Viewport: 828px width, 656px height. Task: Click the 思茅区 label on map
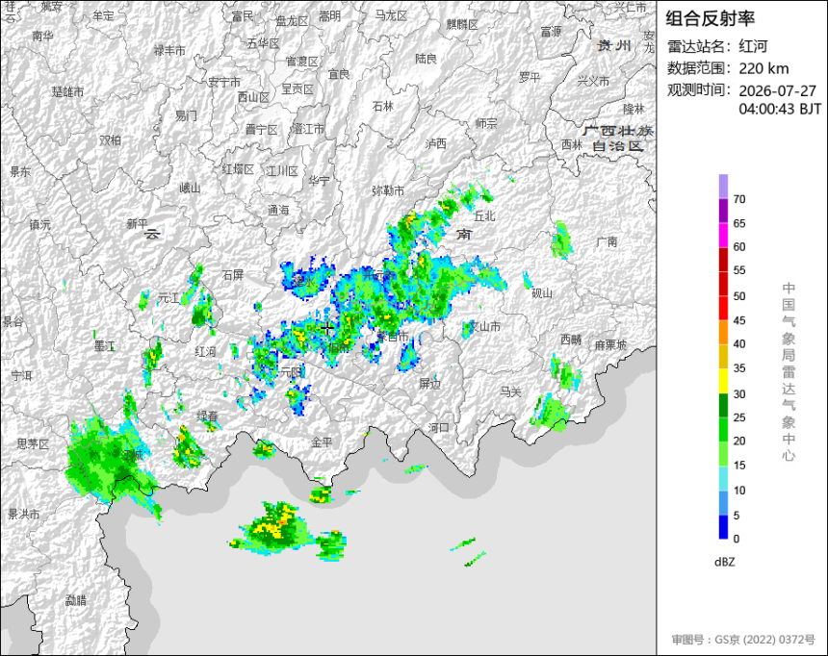pos(32,443)
